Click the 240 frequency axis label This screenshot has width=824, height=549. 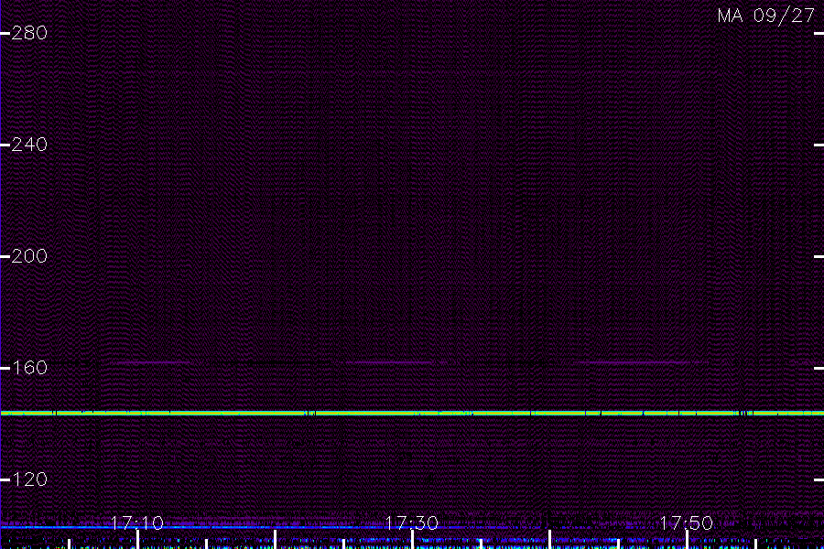point(29,145)
